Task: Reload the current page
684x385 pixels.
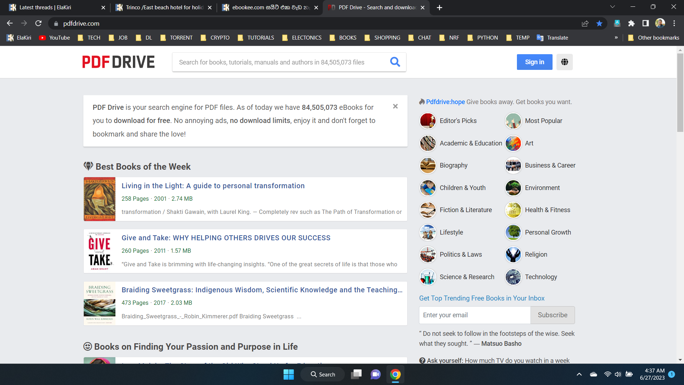Action: 38,24
